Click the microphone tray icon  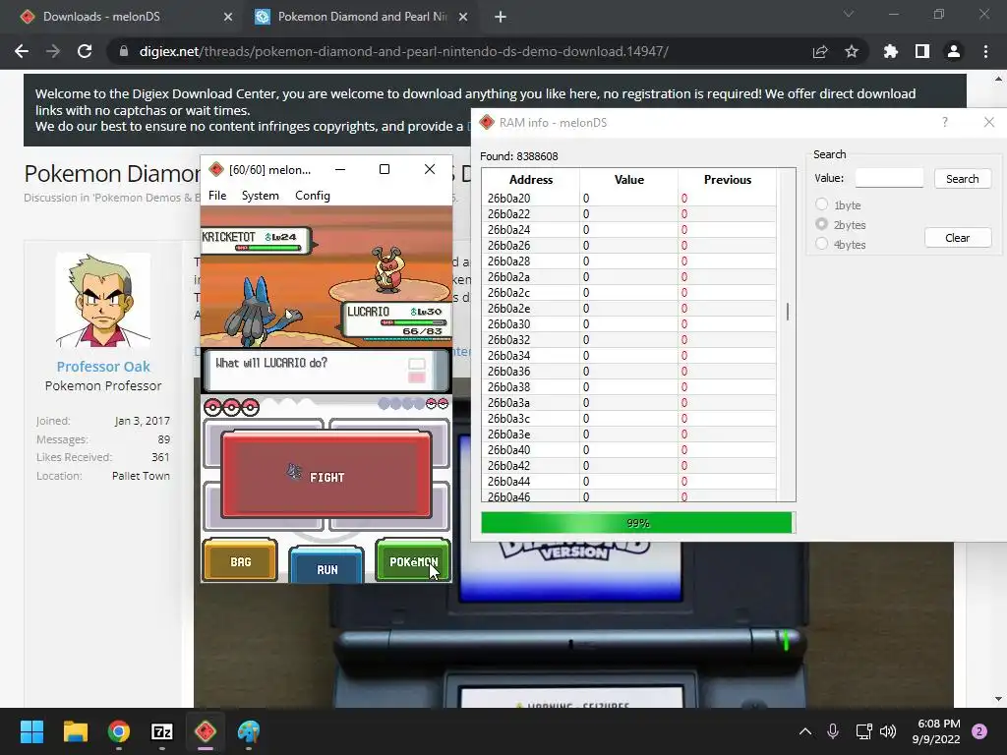832,731
